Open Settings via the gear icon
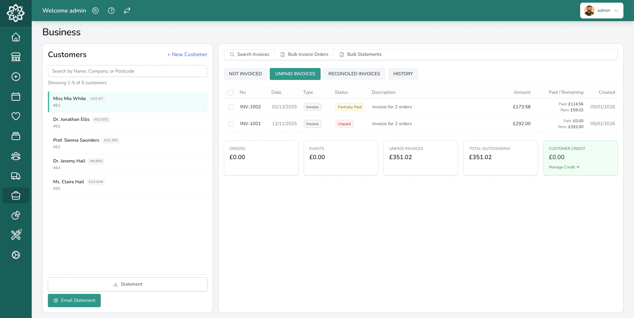 tap(16, 255)
